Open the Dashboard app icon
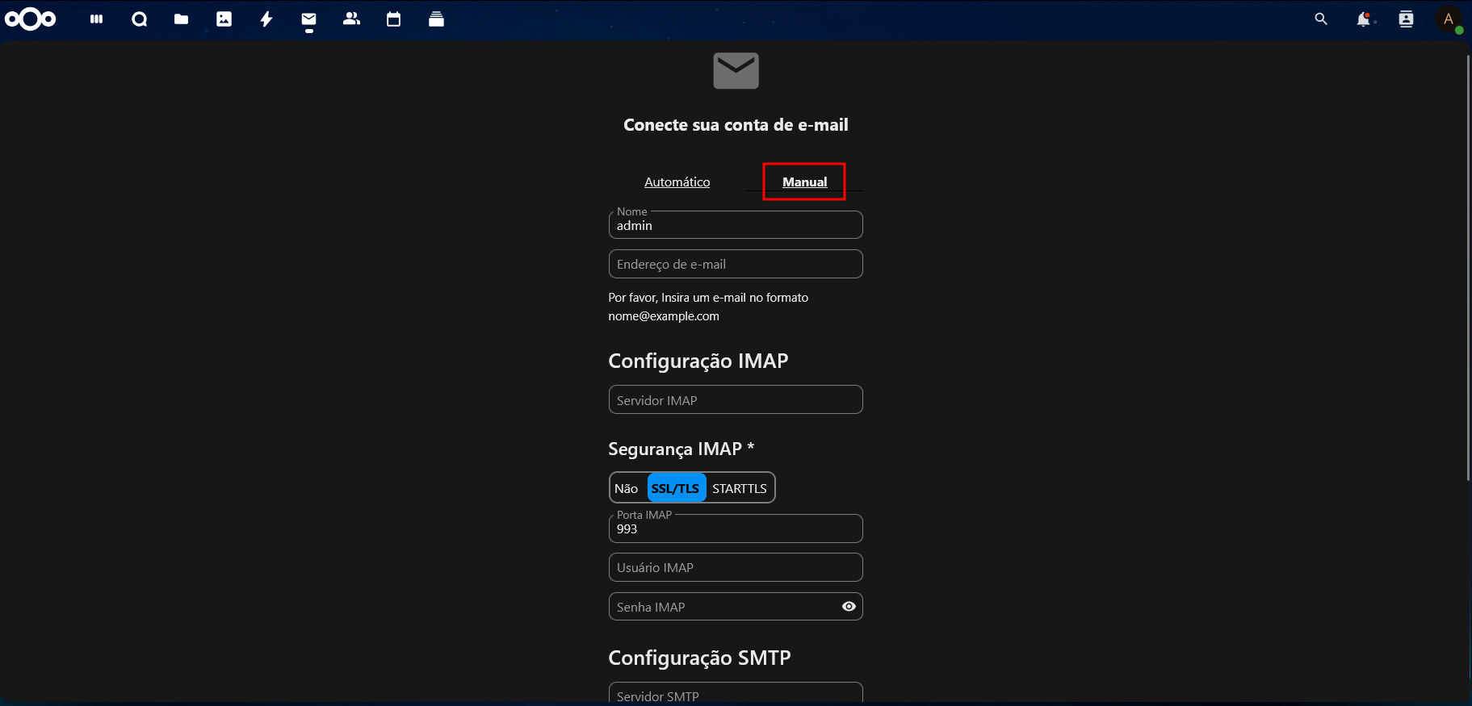The width and height of the screenshot is (1472, 706). click(x=97, y=19)
